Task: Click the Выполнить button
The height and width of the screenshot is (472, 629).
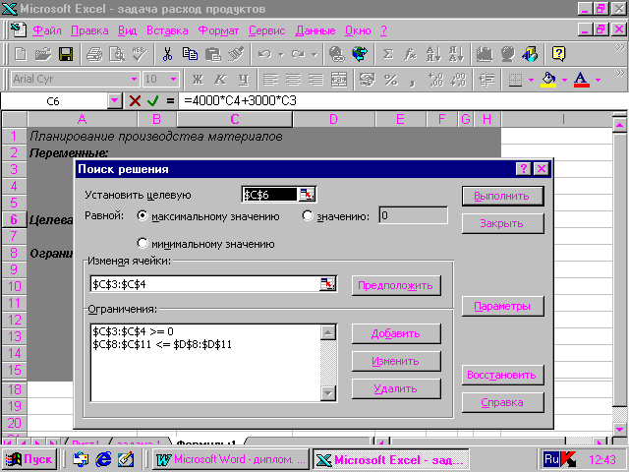Action: [x=502, y=196]
